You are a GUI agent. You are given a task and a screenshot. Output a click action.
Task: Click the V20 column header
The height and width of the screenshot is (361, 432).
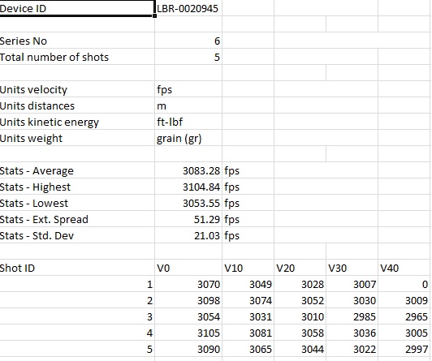point(300,268)
